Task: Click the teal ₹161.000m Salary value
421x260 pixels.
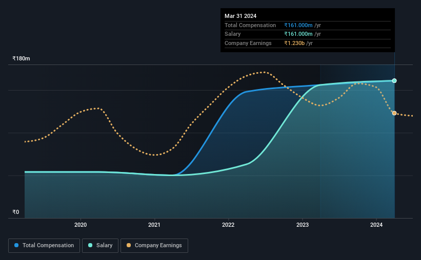Action: [298, 34]
